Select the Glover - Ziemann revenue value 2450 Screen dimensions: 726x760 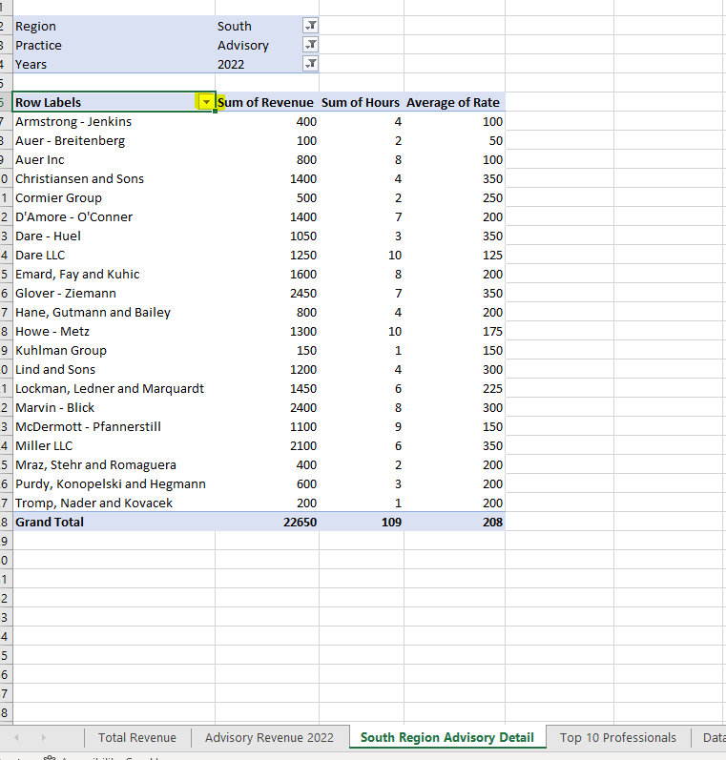click(x=302, y=293)
